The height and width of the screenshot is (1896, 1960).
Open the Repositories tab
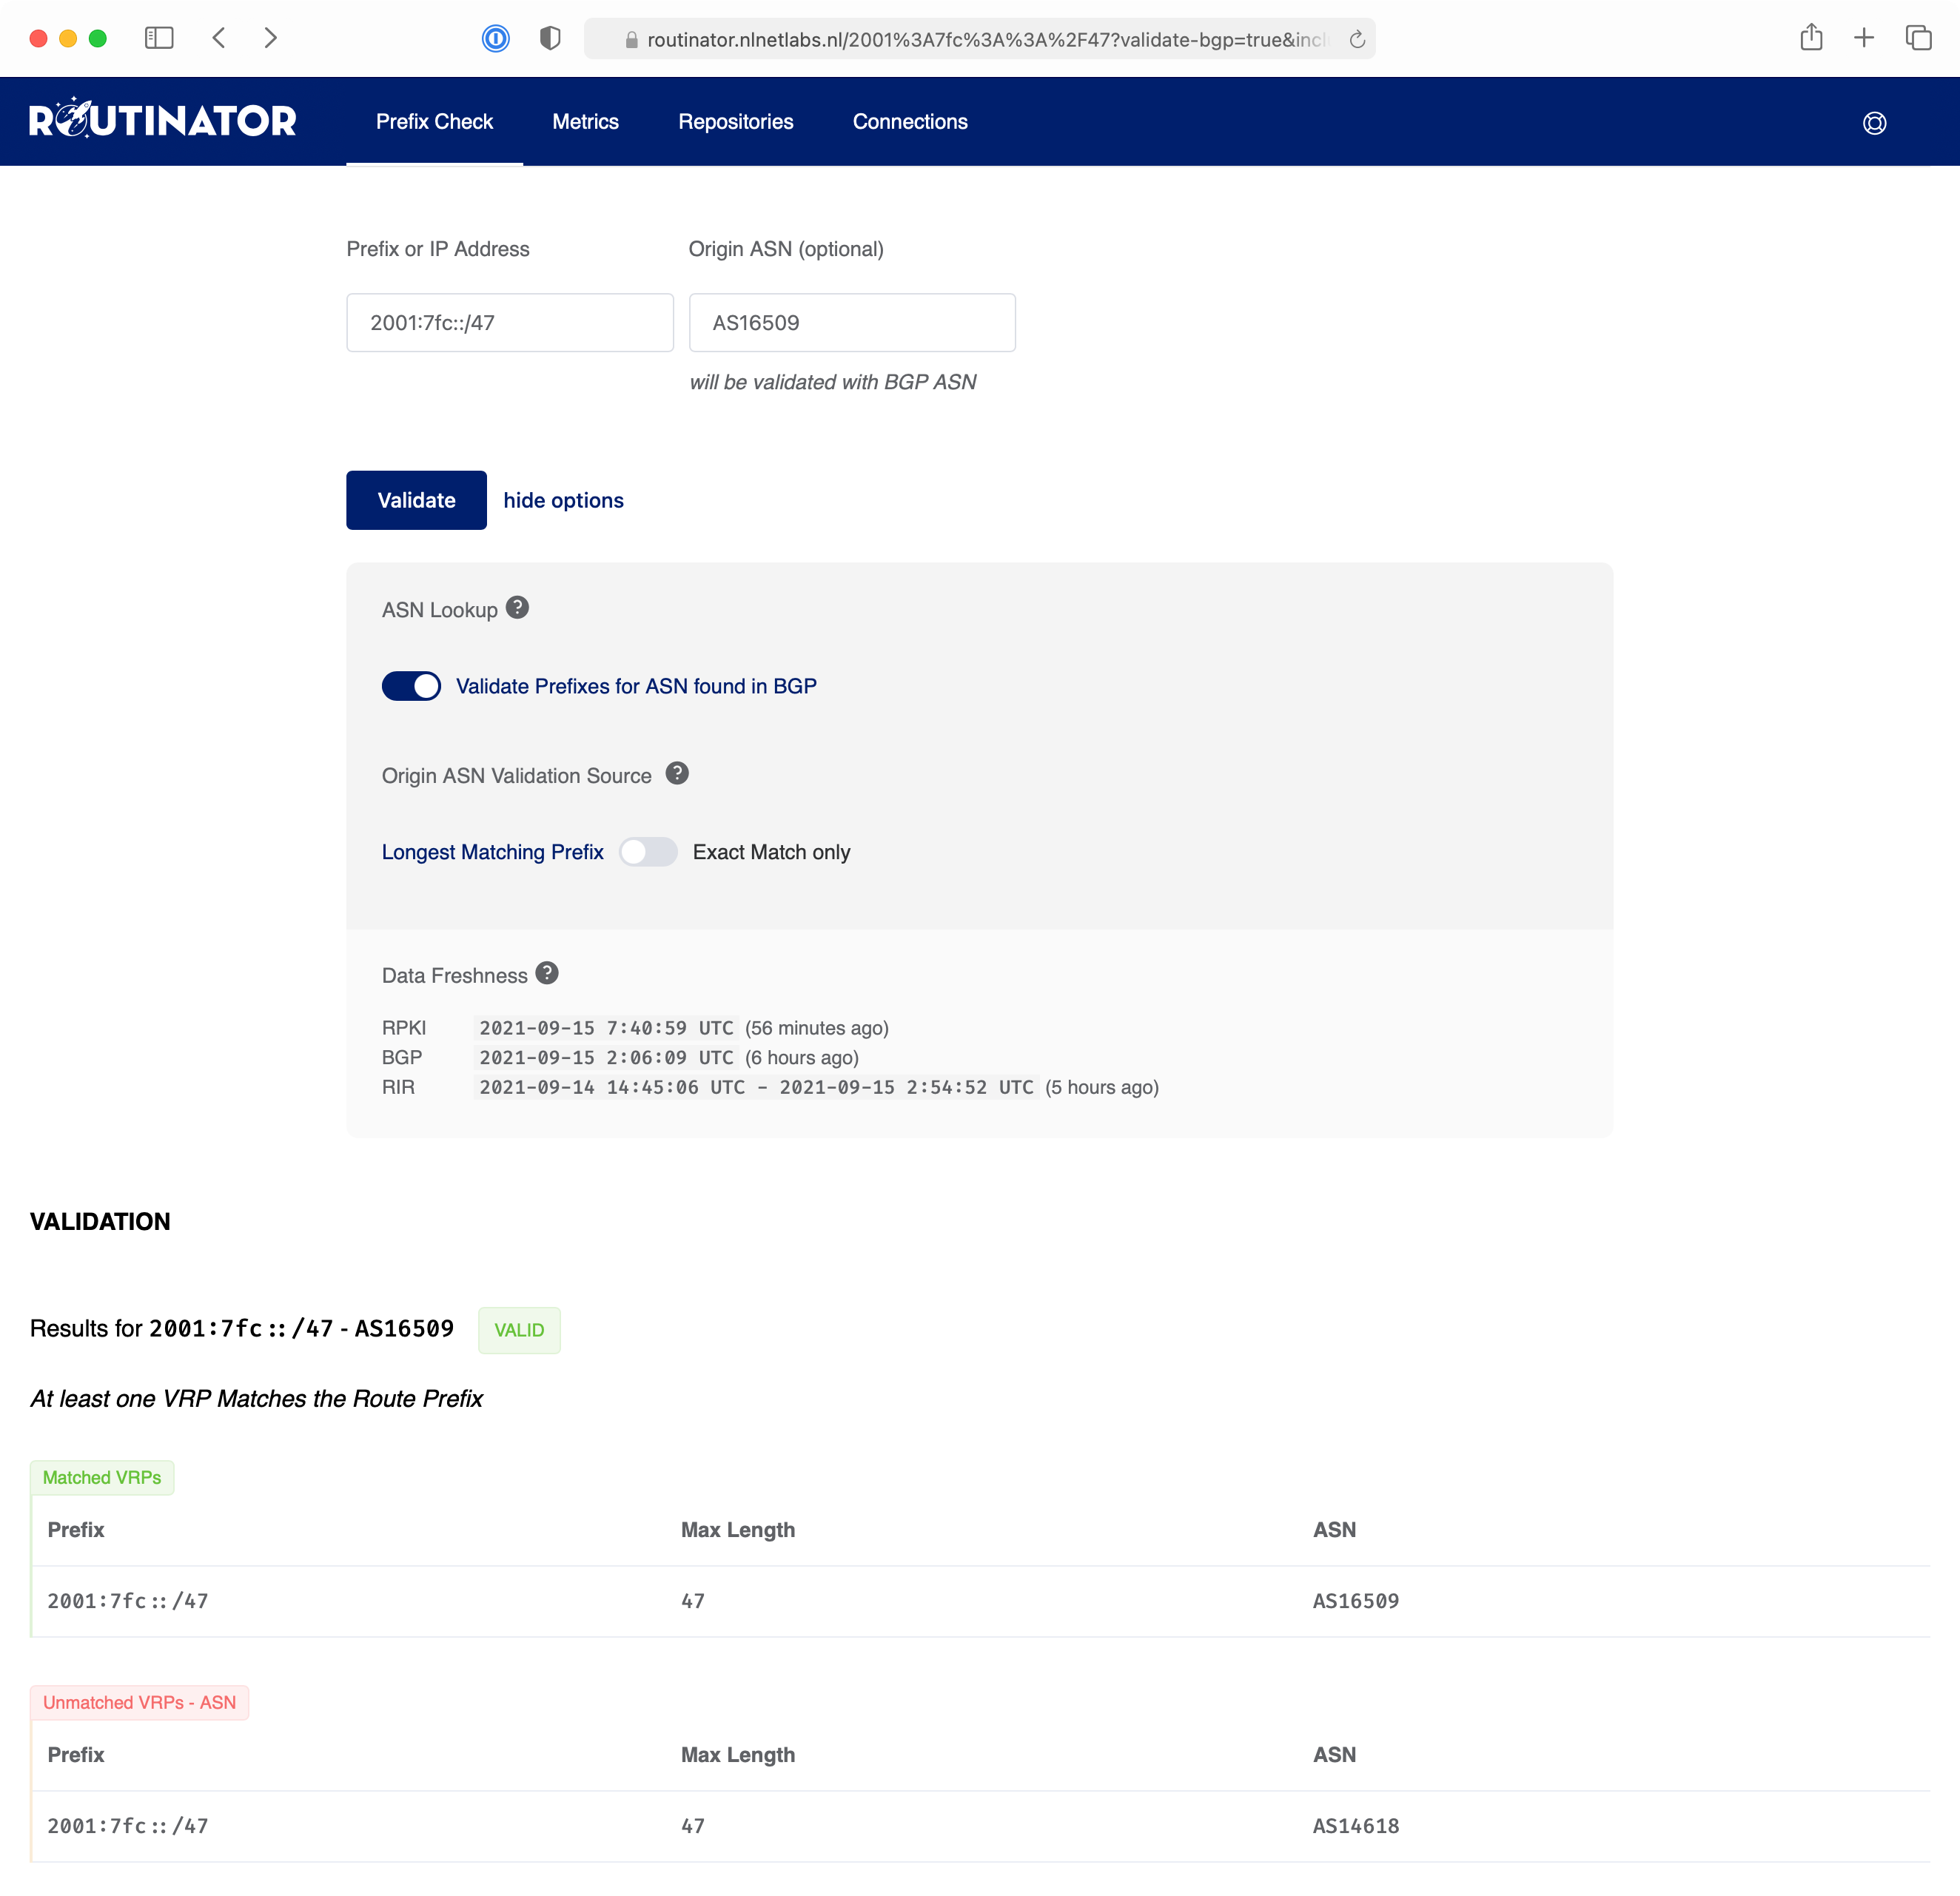736,122
